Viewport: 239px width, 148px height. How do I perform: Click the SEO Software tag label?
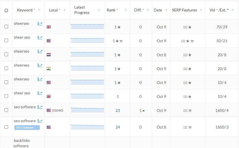27,128
